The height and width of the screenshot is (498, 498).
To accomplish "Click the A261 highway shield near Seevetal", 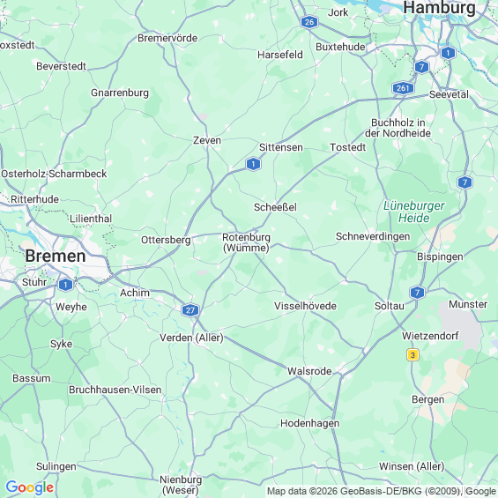I will 403,88.
